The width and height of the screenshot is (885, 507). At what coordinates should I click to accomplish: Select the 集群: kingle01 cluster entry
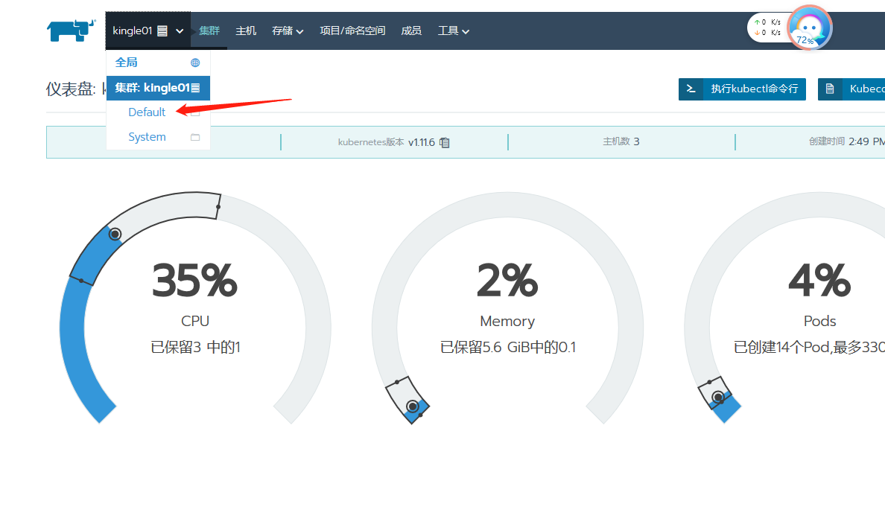tap(158, 88)
